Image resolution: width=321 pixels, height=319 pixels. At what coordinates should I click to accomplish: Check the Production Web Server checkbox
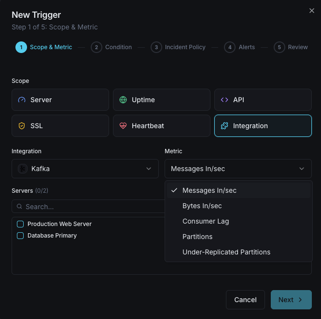point(20,224)
